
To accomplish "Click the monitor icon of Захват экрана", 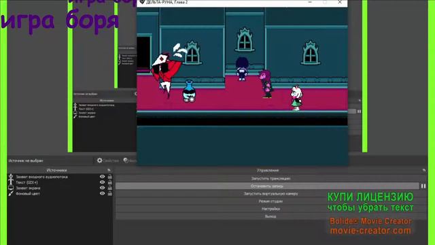I will click(x=11, y=188).
